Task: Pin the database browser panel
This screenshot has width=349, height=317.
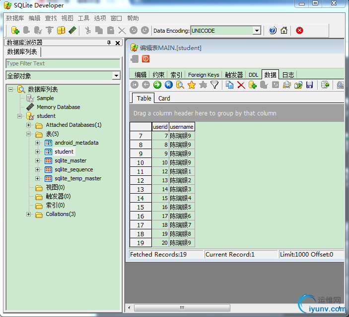Action: [x=109, y=43]
